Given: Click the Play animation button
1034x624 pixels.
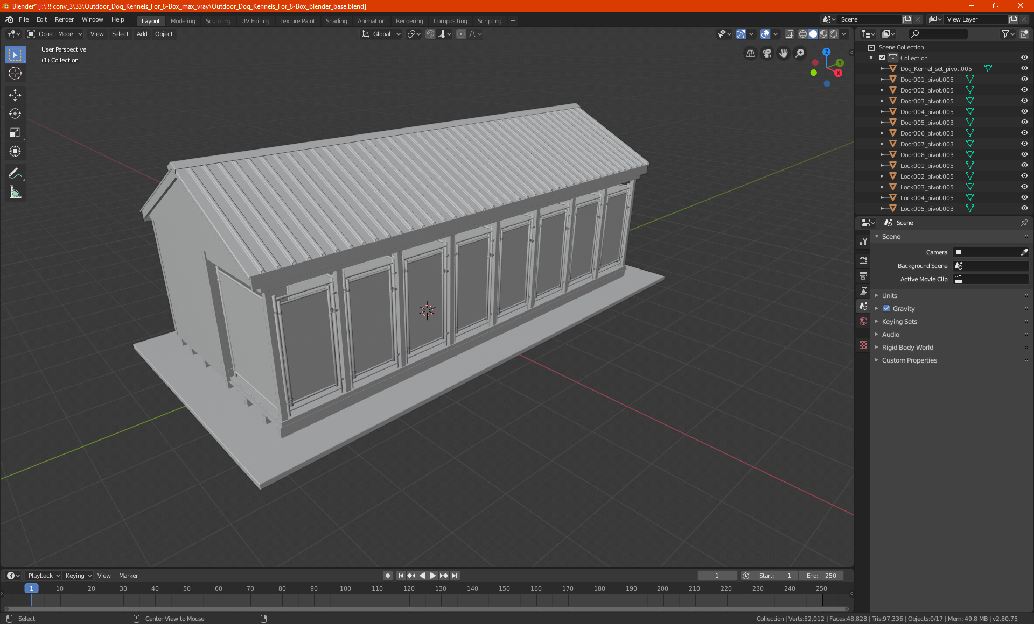Looking at the screenshot, I should [433, 576].
